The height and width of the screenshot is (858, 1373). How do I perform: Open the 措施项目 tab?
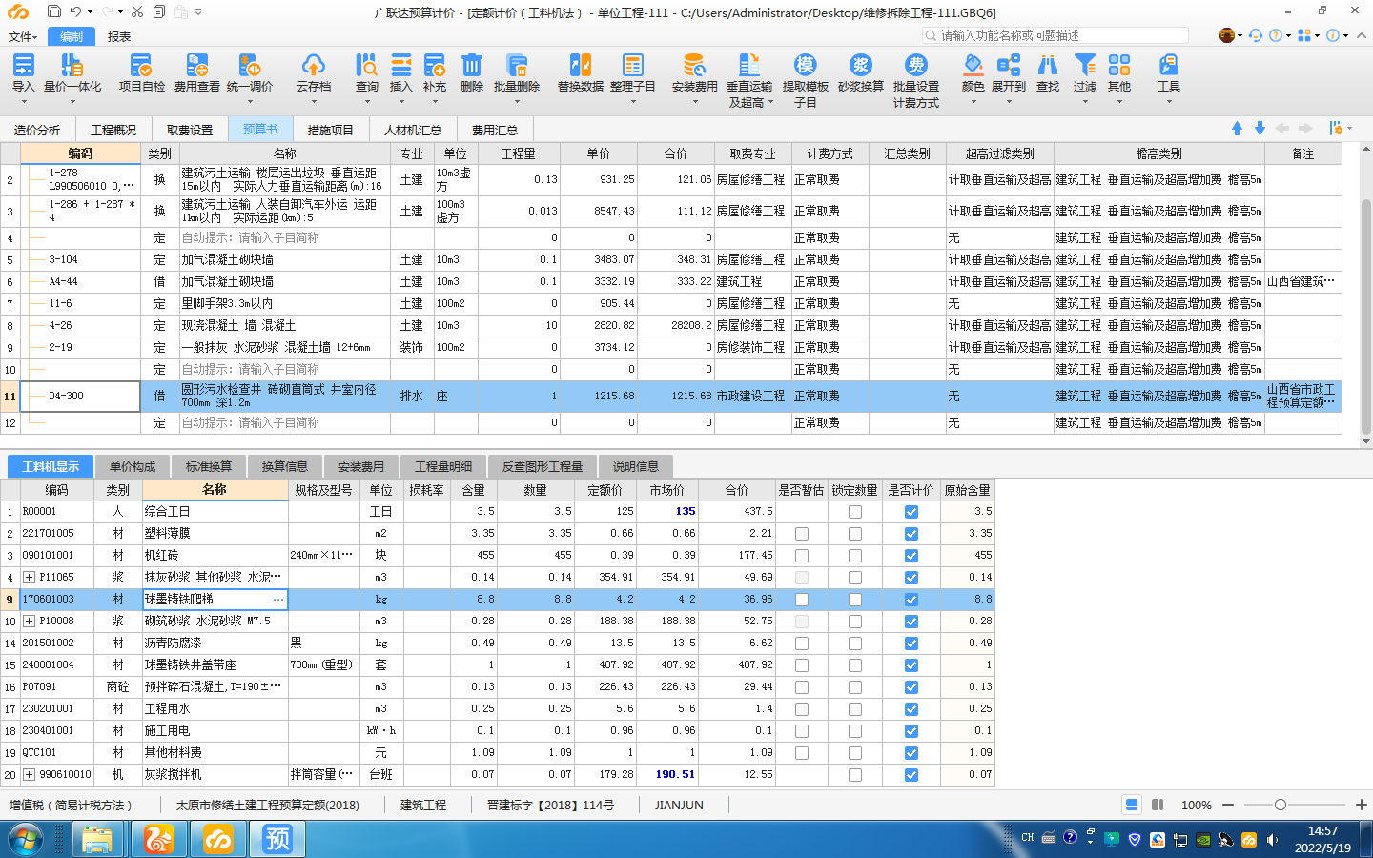point(331,130)
